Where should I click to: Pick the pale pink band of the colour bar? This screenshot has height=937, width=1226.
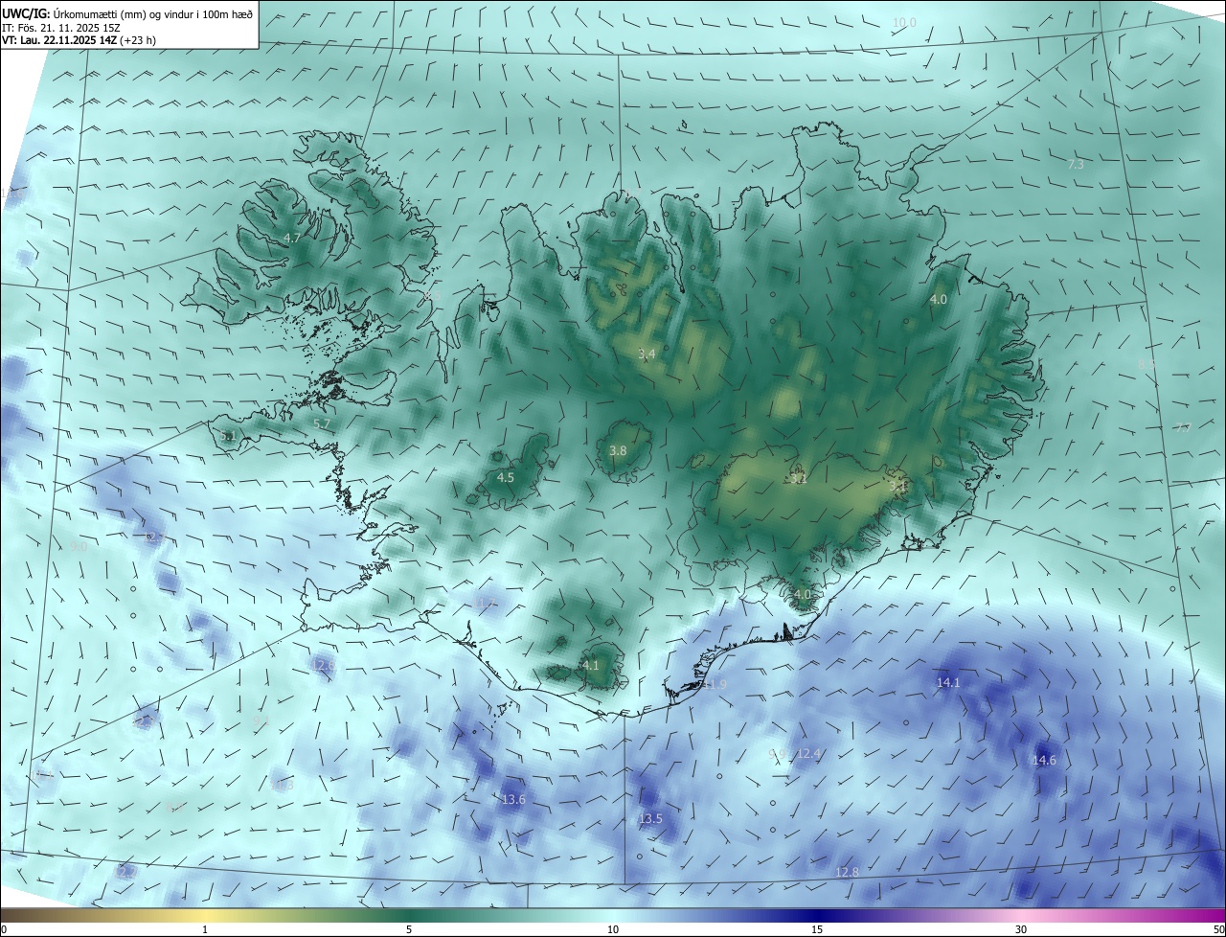[x=1020, y=915]
